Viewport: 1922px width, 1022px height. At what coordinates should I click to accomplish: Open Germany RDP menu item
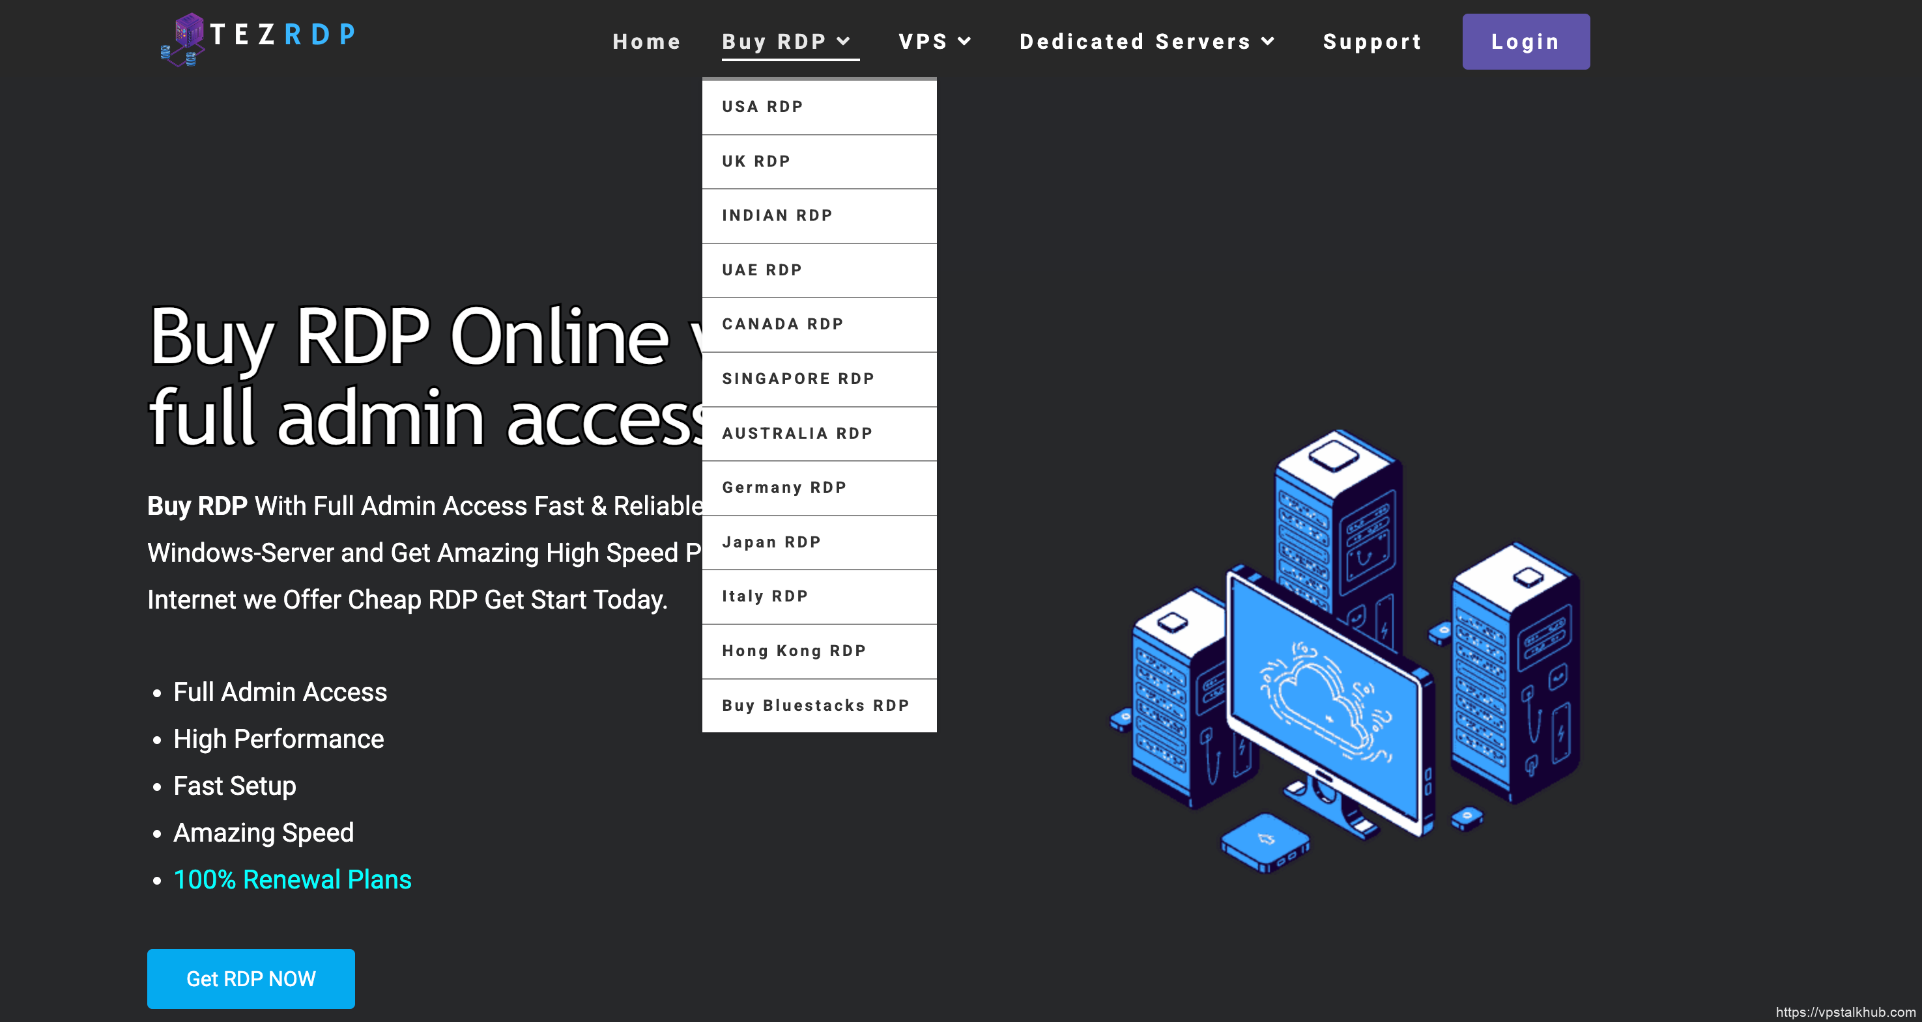(x=784, y=488)
